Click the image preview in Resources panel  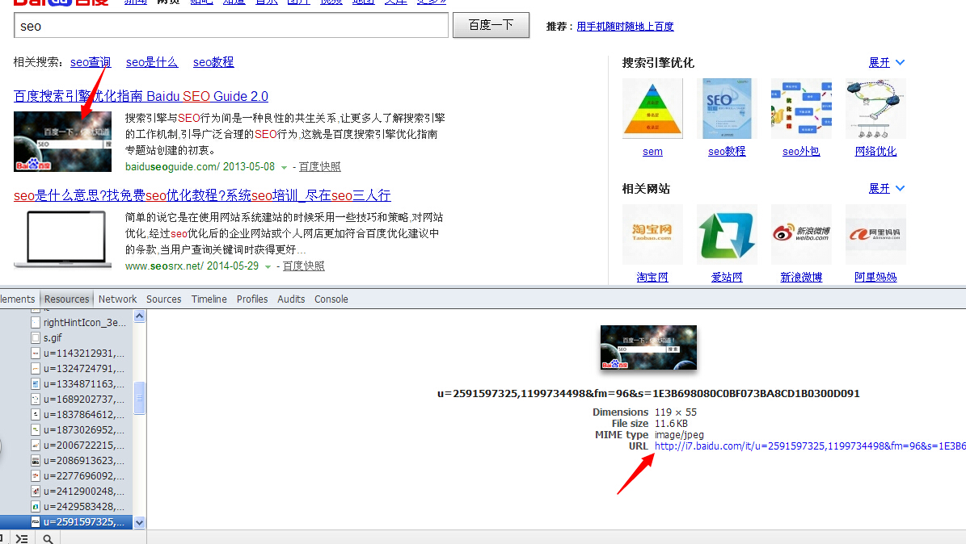pos(649,348)
